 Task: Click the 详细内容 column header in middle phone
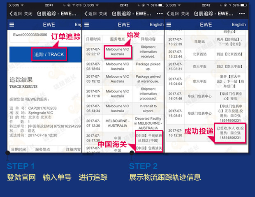coord(148,39)
